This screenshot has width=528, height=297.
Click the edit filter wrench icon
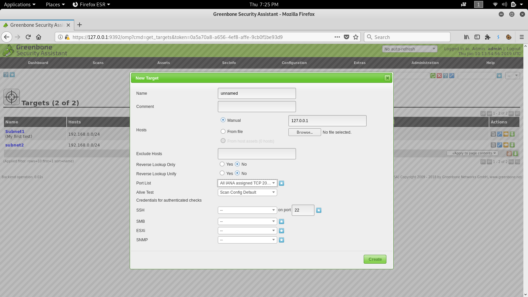(x=452, y=76)
